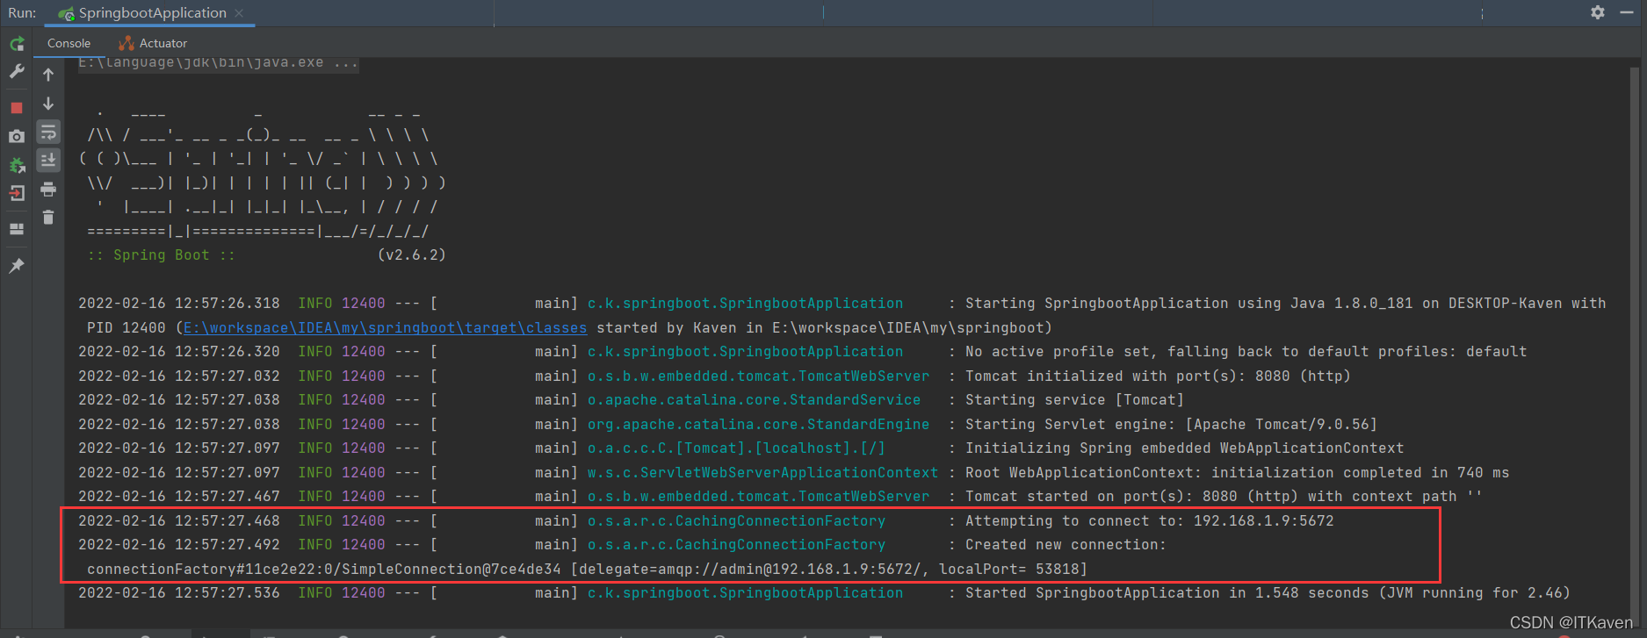Image resolution: width=1647 pixels, height=638 pixels.
Task: Click the Down the stack trace arrow
Action: pos(48,104)
